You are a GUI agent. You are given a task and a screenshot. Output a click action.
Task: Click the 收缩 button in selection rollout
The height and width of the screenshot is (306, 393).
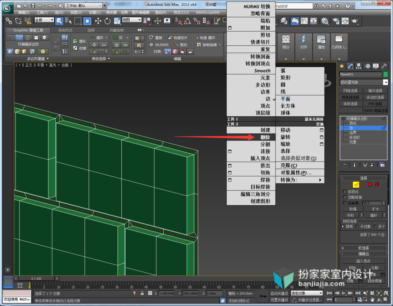click(x=353, y=209)
